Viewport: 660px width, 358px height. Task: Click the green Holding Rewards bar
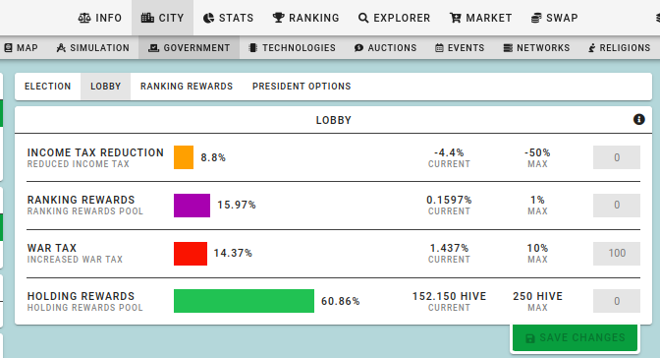(x=244, y=301)
